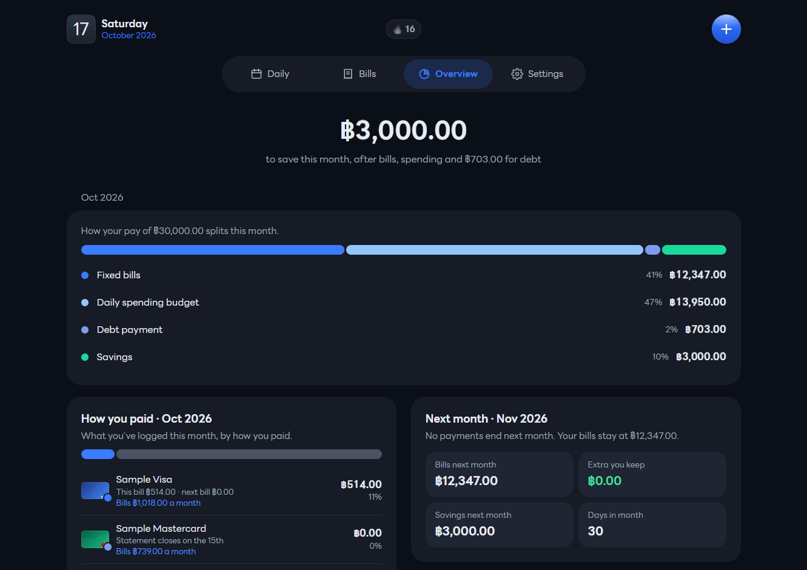Click the Daily spending budget bar segment
Viewport: 807px width, 570px height.
tap(495, 250)
